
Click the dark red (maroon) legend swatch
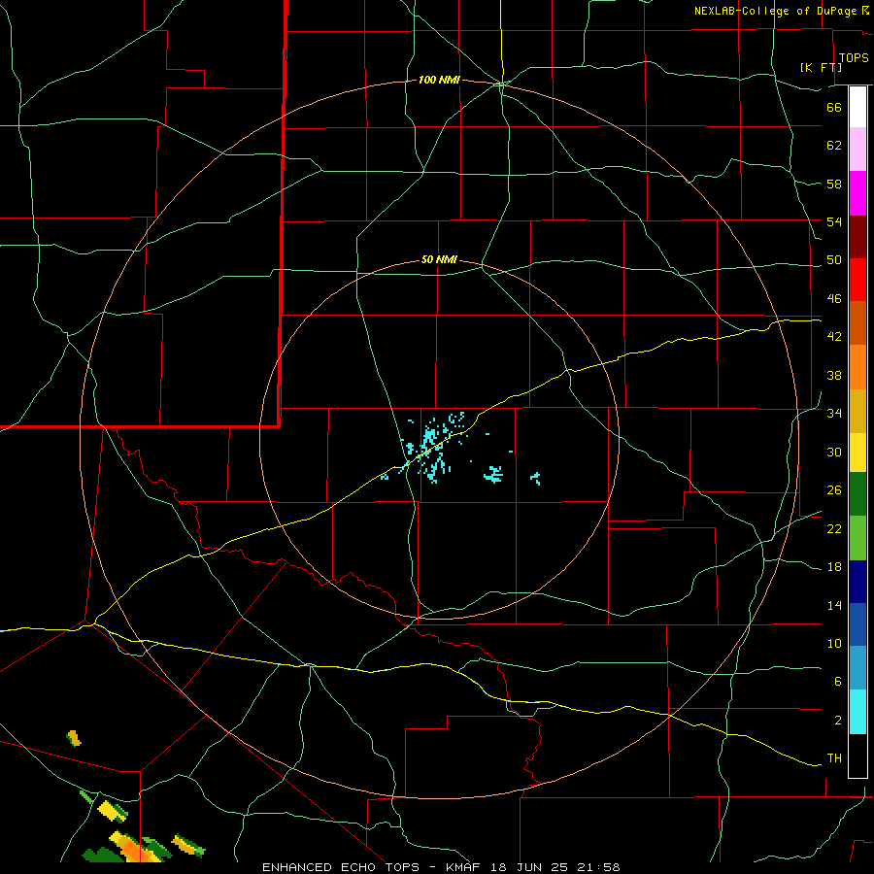coord(857,236)
